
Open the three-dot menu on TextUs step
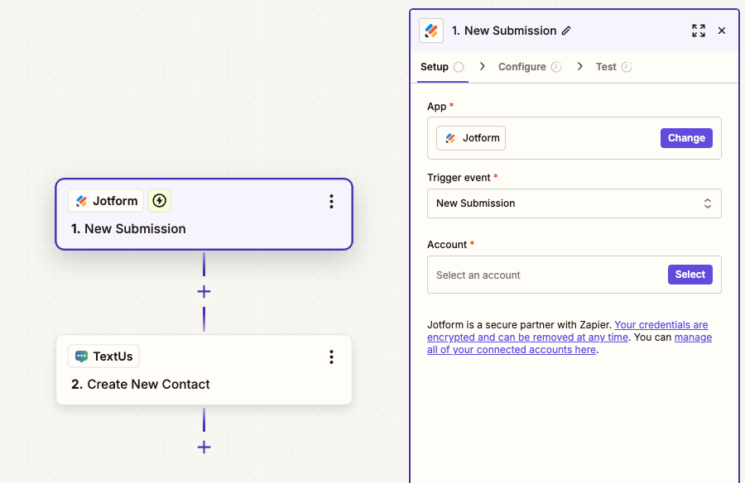331,356
